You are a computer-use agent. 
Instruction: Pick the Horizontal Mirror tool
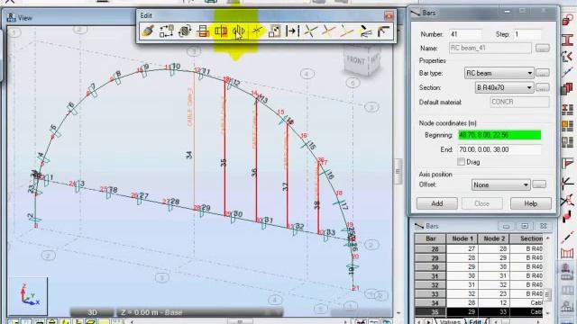pyautogui.click(x=203, y=31)
